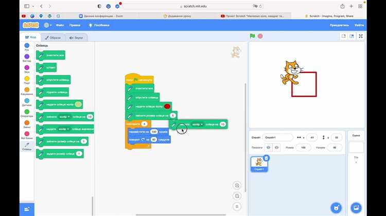Click the add extension button
Viewport: 386px width, 216px height.
pos(27,209)
